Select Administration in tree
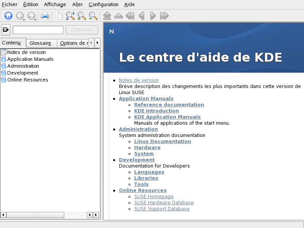 click(x=23, y=66)
